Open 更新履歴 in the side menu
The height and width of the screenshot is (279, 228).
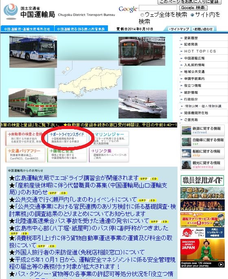point(191,38)
